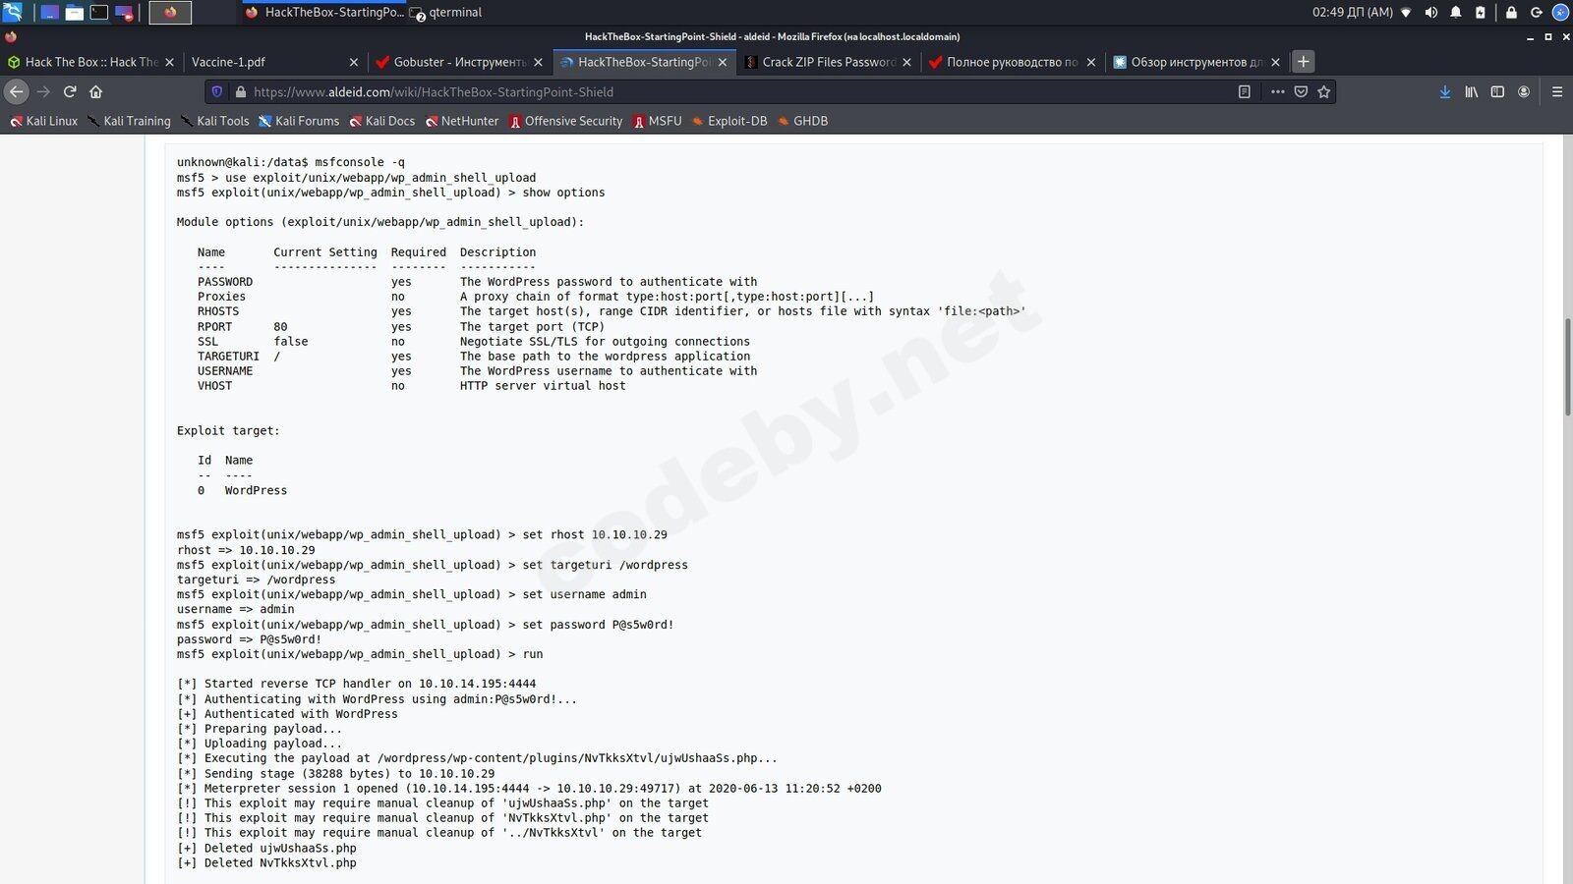Close the Gobuster tab
This screenshot has height=884, width=1573.
click(538, 62)
